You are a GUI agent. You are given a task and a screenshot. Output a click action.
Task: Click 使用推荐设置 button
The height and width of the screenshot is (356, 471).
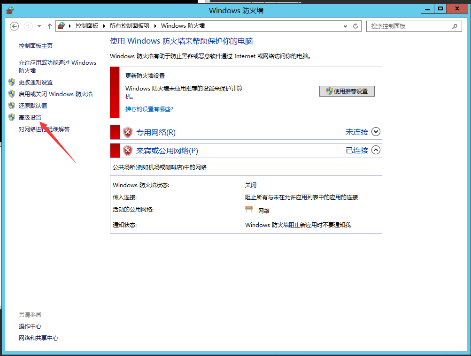(347, 91)
